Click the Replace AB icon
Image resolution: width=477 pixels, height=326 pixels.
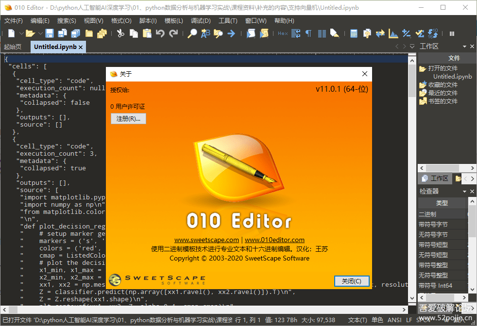coord(205,33)
